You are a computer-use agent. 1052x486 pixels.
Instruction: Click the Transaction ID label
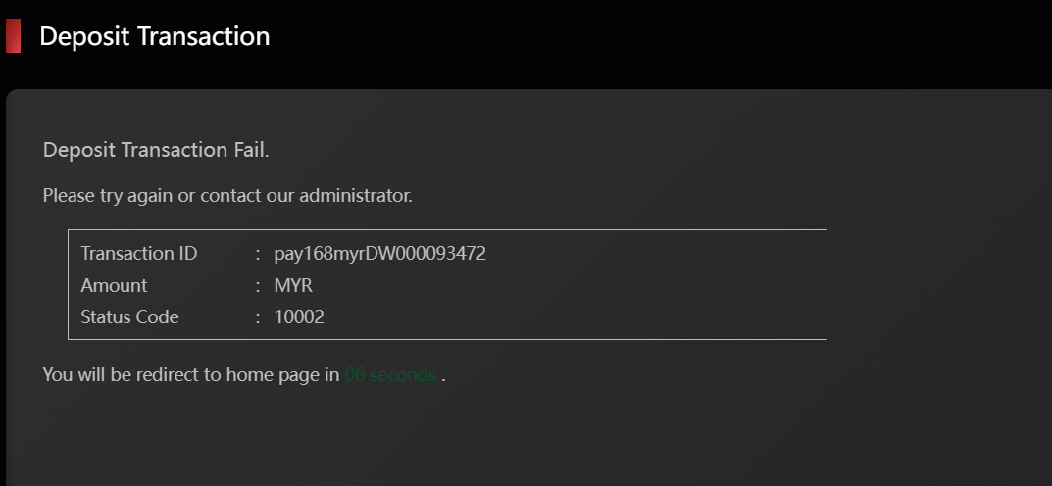point(139,254)
